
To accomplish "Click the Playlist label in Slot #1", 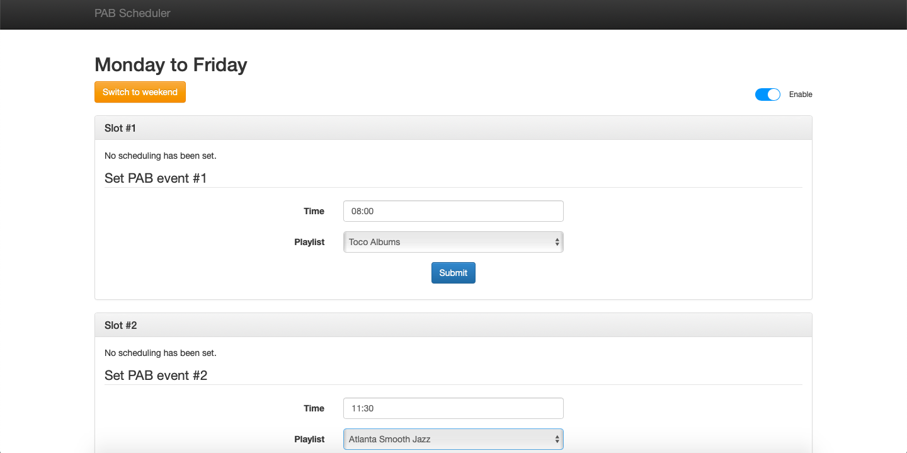I will coord(309,242).
